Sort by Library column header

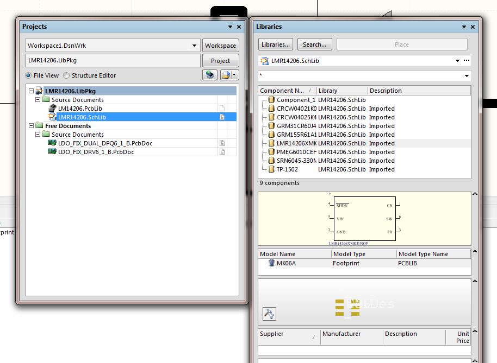pyautogui.click(x=342, y=91)
